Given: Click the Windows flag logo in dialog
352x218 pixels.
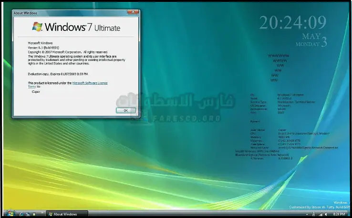Looking at the screenshot, I should click(x=38, y=27).
